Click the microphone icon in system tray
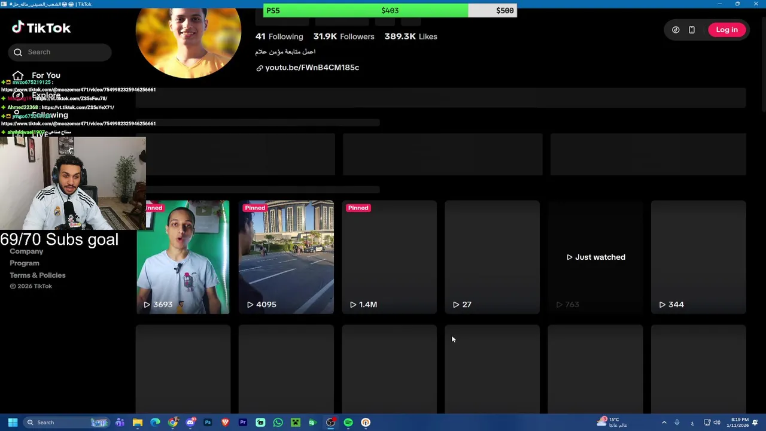766x431 pixels. (x=677, y=423)
